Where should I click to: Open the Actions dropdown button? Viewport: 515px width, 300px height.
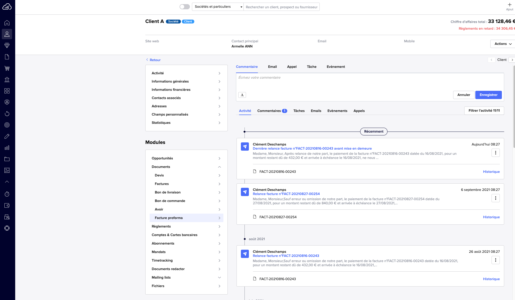pyautogui.click(x=502, y=44)
